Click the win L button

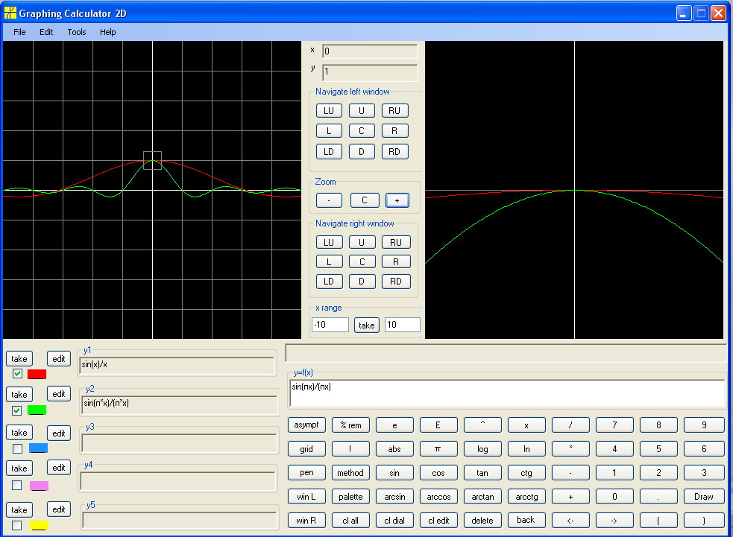[x=306, y=496]
